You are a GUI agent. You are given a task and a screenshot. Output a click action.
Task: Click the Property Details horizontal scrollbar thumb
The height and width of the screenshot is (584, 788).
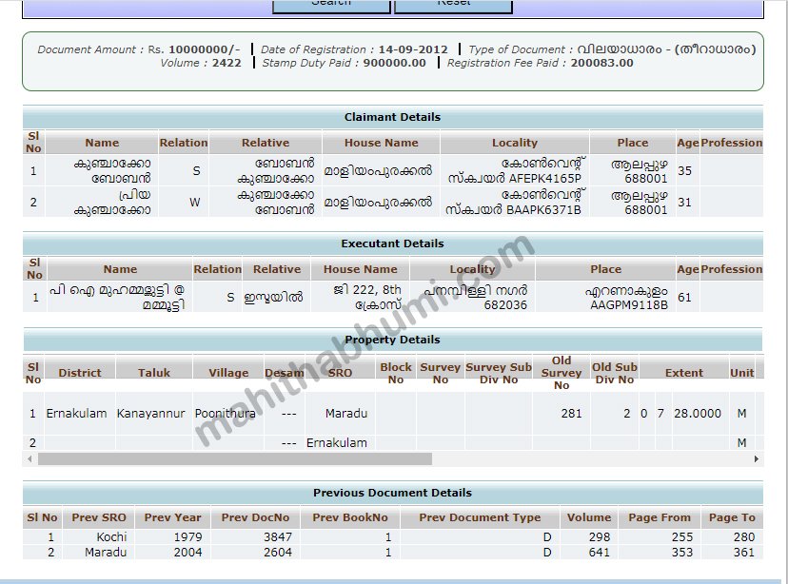pos(234,459)
